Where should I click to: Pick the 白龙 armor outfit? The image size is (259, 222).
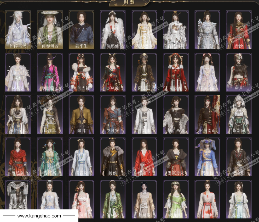[207, 30]
